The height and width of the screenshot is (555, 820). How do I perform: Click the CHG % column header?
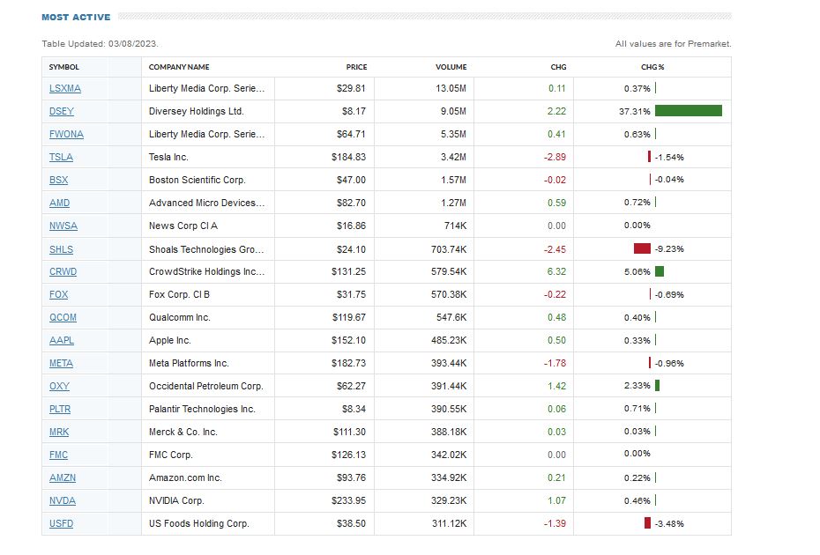pos(652,67)
